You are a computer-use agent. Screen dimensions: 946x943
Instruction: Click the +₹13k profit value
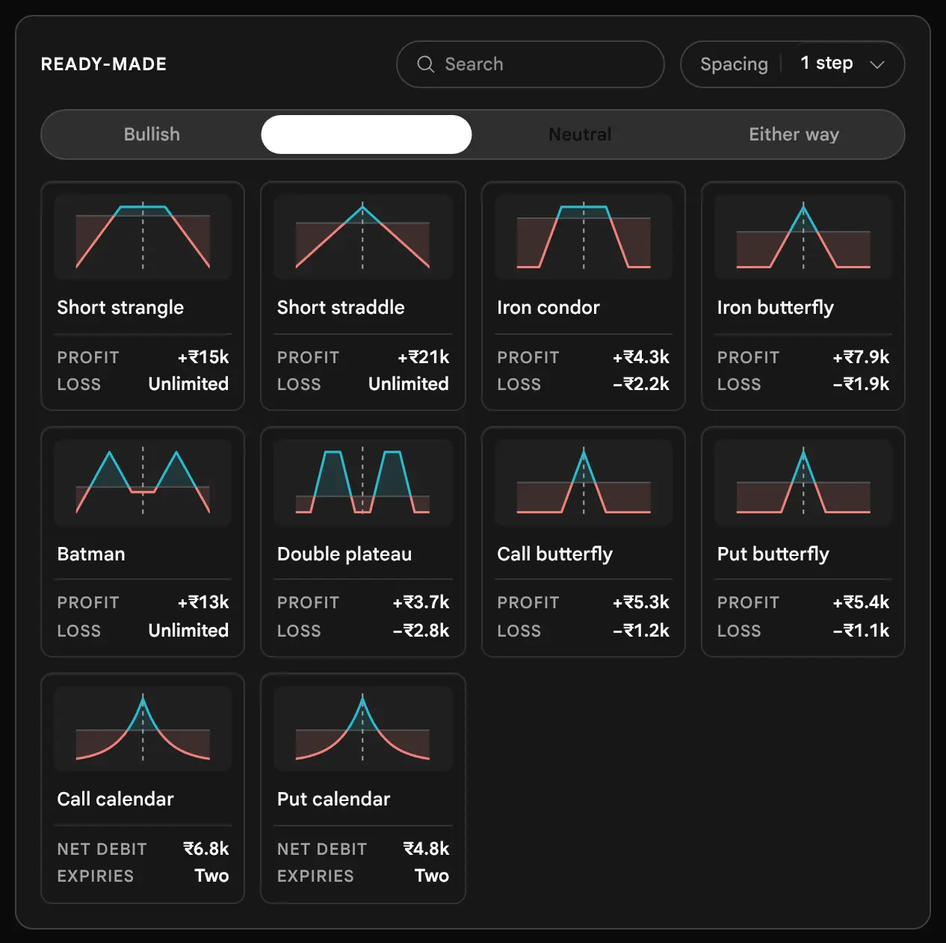pyautogui.click(x=203, y=602)
